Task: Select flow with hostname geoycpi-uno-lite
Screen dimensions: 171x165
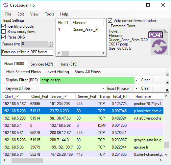Action: [x=83, y=140]
